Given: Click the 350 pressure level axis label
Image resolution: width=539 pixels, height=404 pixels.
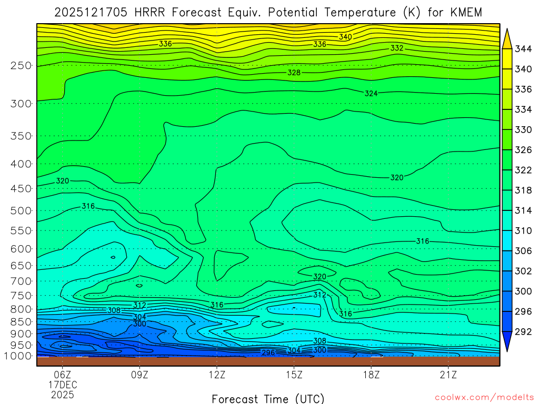Looking at the screenshot, I should tap(21, 136).
